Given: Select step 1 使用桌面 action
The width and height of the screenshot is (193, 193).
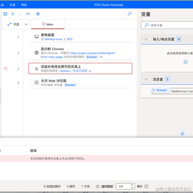Looking at the screenshot, I should click(x=80, y=37).
